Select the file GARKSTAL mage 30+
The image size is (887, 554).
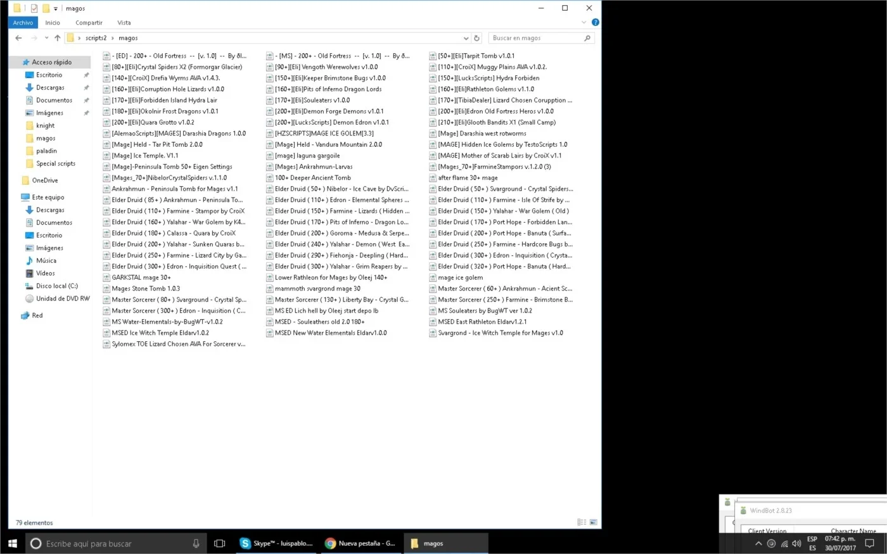(141, 277)
